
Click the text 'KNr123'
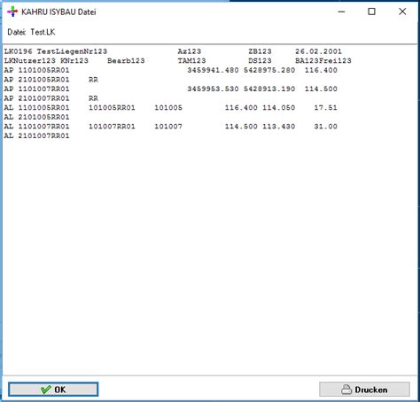(74, 61)
